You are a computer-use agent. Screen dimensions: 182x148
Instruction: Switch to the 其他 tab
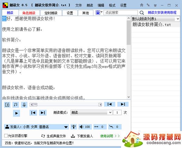point(86,13)
